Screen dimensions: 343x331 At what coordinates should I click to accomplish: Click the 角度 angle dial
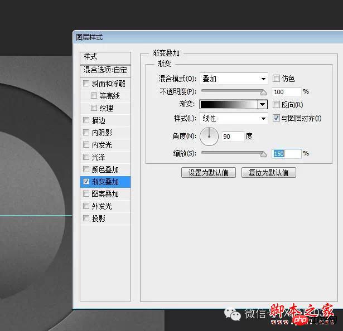tap(209, 137)
